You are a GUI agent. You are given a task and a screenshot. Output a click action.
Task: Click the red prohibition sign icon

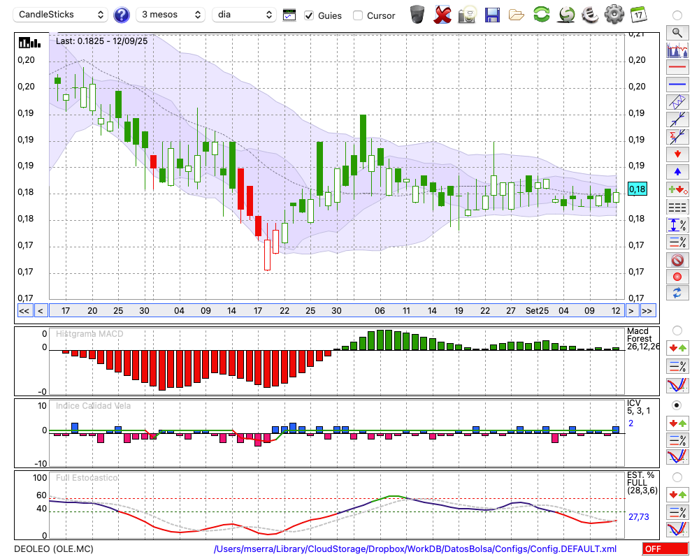(677, 259)
